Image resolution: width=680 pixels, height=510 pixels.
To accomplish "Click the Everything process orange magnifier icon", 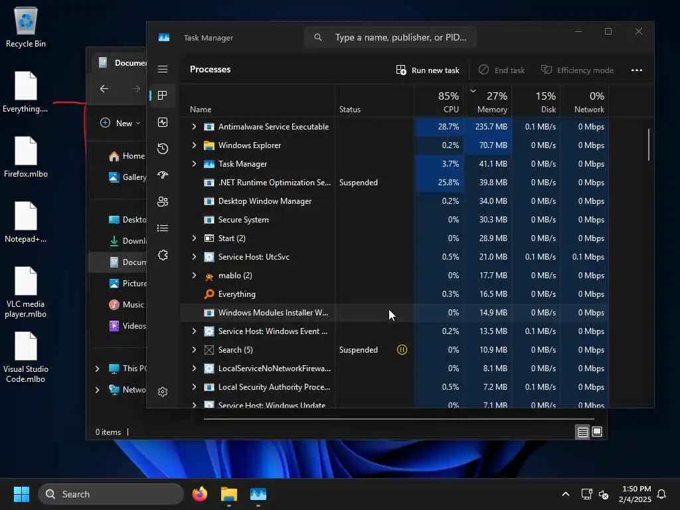I will [x=209, y=294].
